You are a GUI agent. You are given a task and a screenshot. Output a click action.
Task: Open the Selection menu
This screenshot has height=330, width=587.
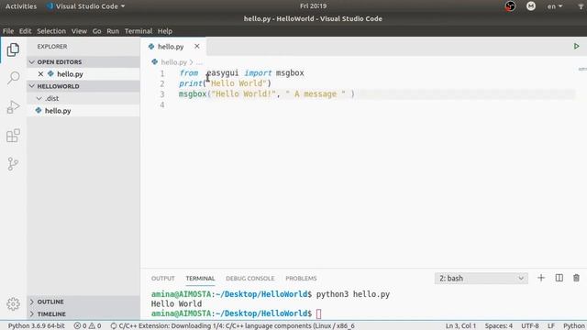(x=51, y=31)
